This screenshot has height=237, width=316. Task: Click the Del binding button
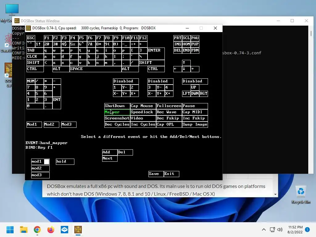pyautogui.click(x=125, y=152)
